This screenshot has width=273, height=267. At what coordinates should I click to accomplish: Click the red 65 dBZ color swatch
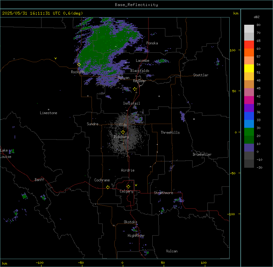249,44
